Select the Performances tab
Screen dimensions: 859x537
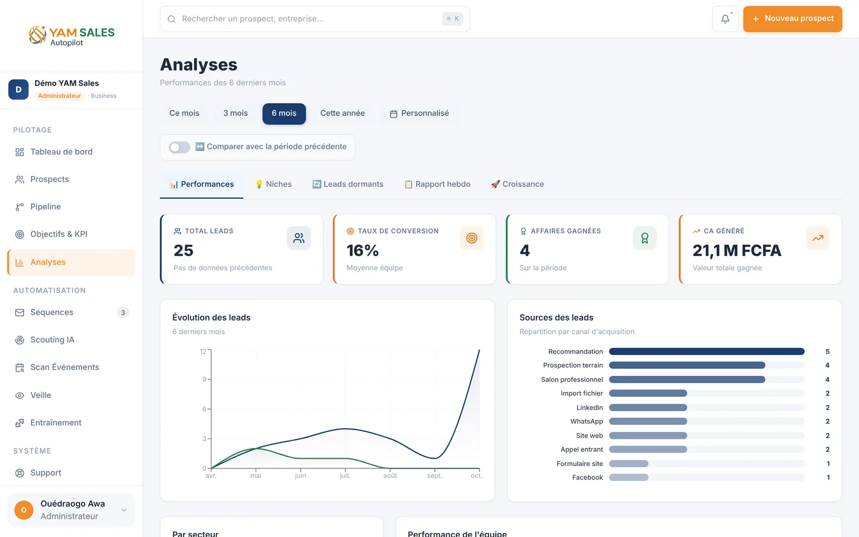pos(201,184)
